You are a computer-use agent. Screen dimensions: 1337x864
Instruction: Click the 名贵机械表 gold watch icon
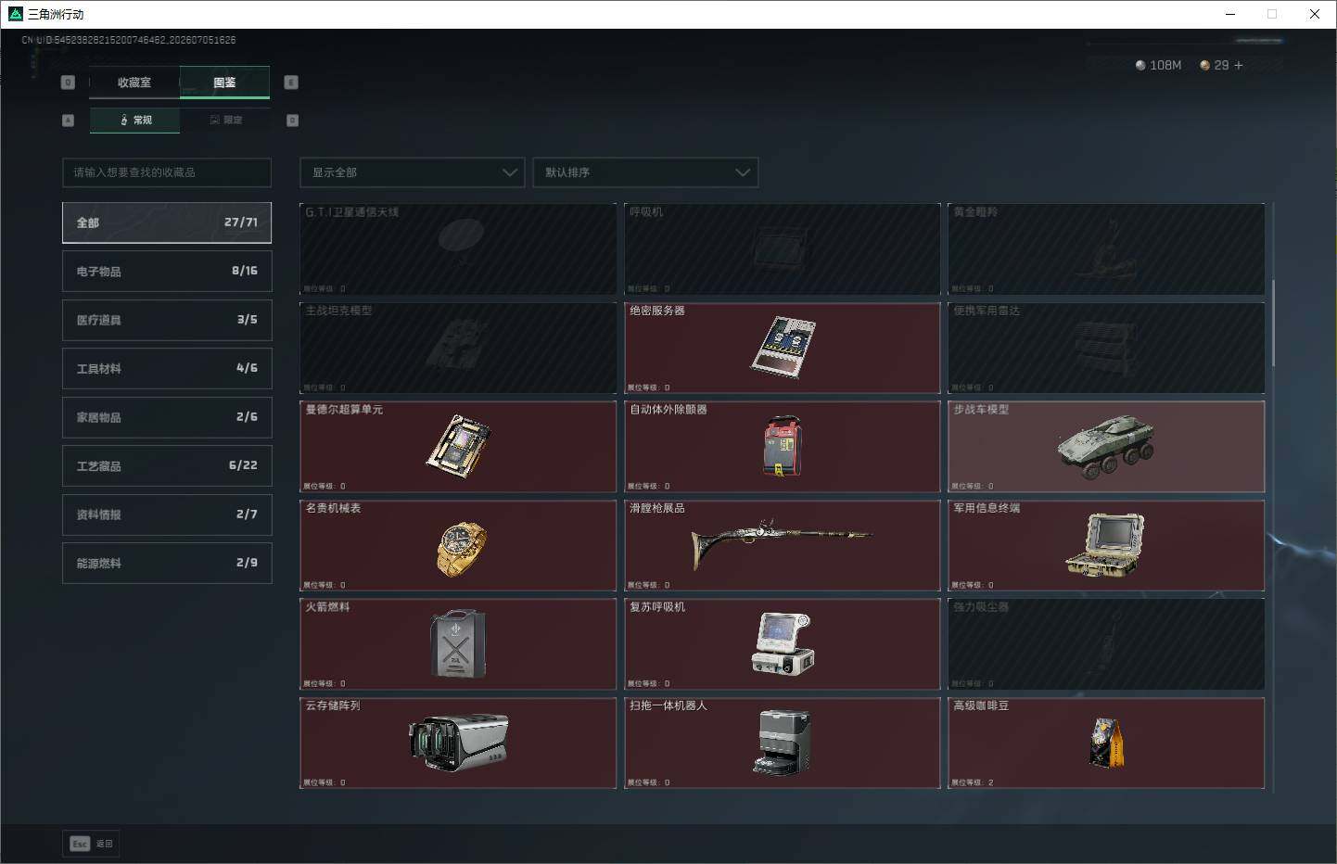click(x=461, y=549)
